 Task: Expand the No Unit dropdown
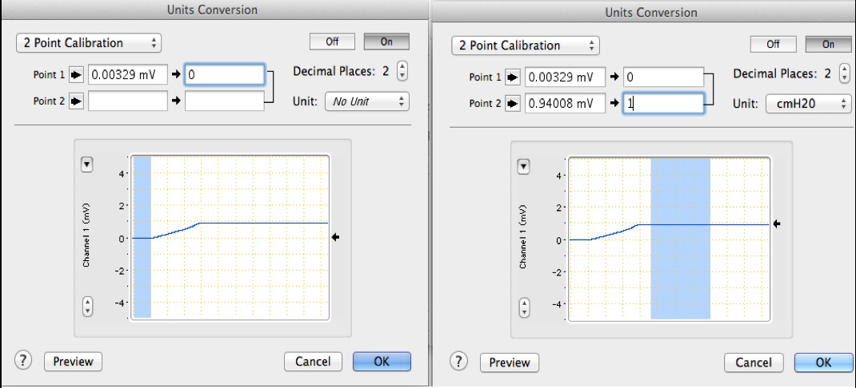coord(366,101)
